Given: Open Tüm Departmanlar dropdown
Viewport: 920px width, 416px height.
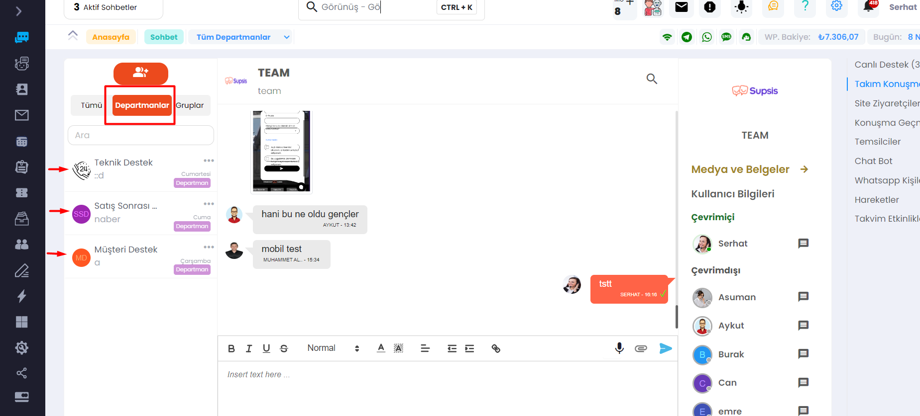Looking at the screenshot, I should 240,37.
